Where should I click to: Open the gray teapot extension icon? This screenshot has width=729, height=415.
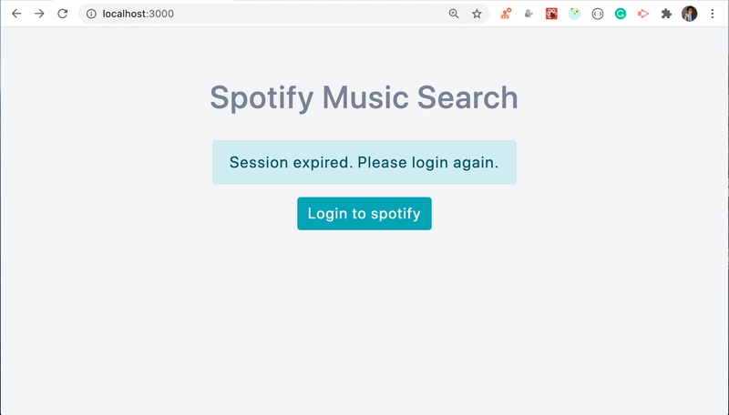529,14
